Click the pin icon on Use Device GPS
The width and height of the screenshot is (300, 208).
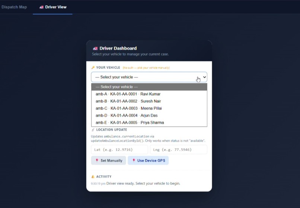(x=134, y=160)
